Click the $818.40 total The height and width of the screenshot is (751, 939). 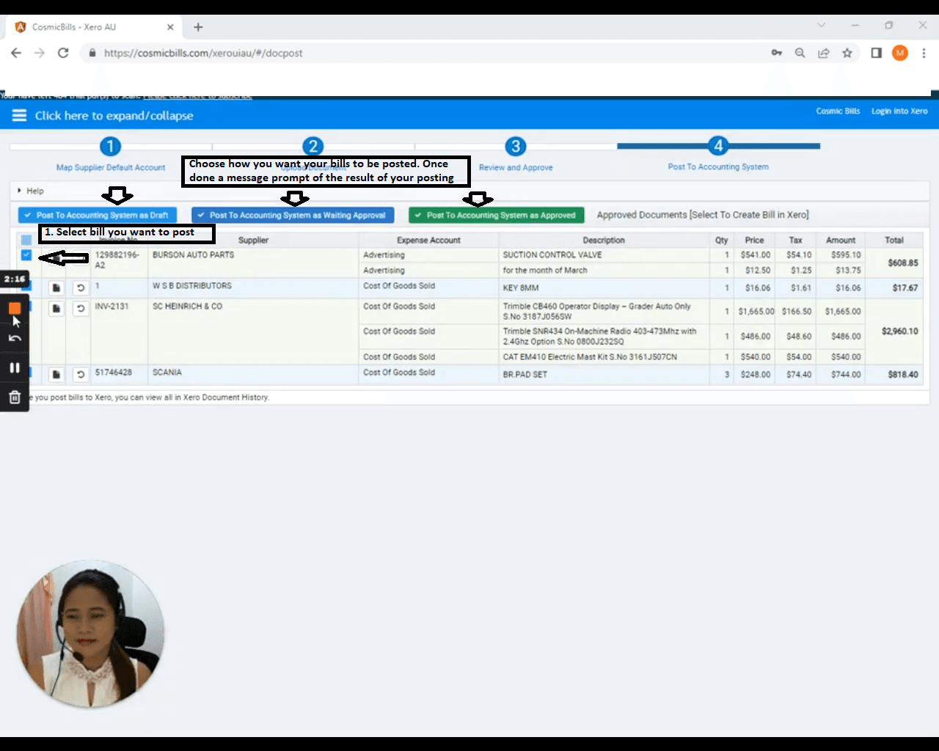[903, 374]
